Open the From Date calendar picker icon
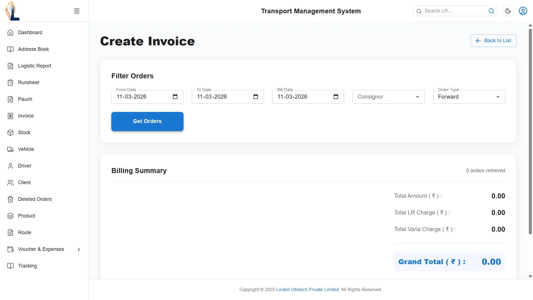The image size is (533, 300). pos(175,97)
